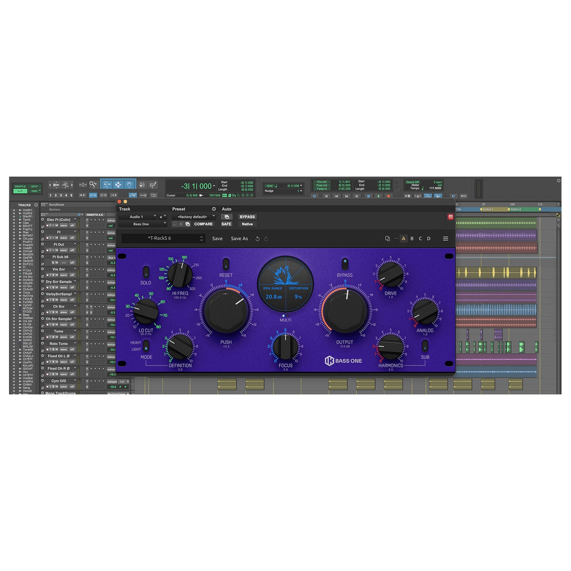Select the Selector tool
The image size is (571, 571).
[x=118, y=185]
